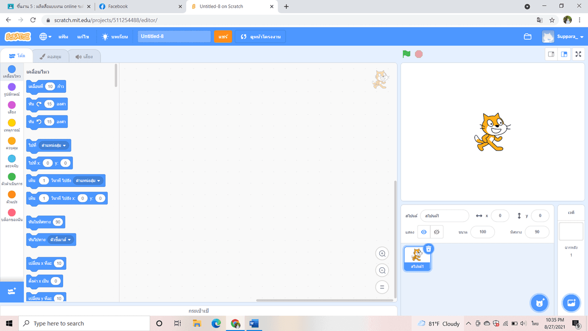Switch to small stage layout mode

(x=551, y=54)
